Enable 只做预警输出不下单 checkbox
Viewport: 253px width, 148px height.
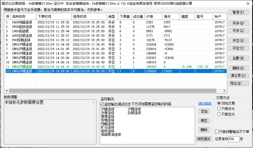point(217,131)
